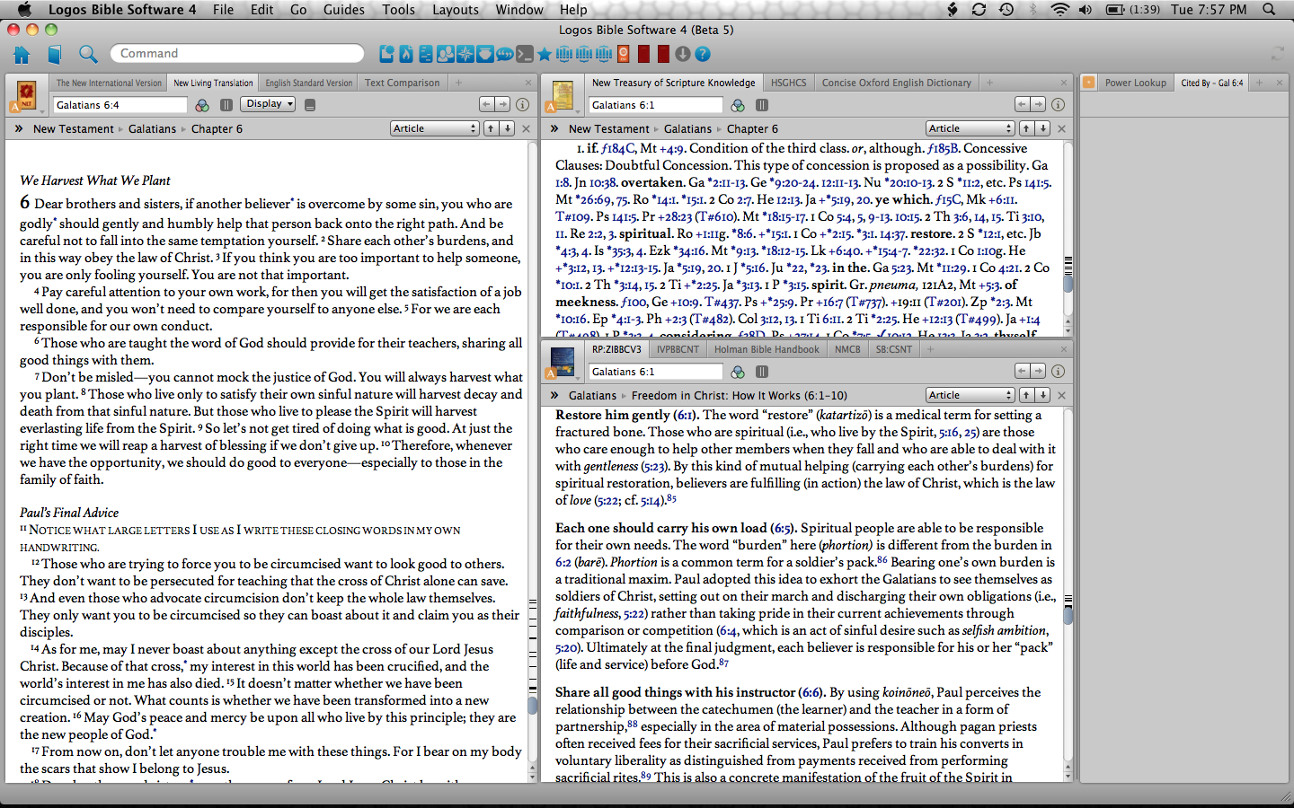
Task: Click breadcrumb Freedom in Christ: How It Works
Action: pyautogui.click(x=739, y=395)
